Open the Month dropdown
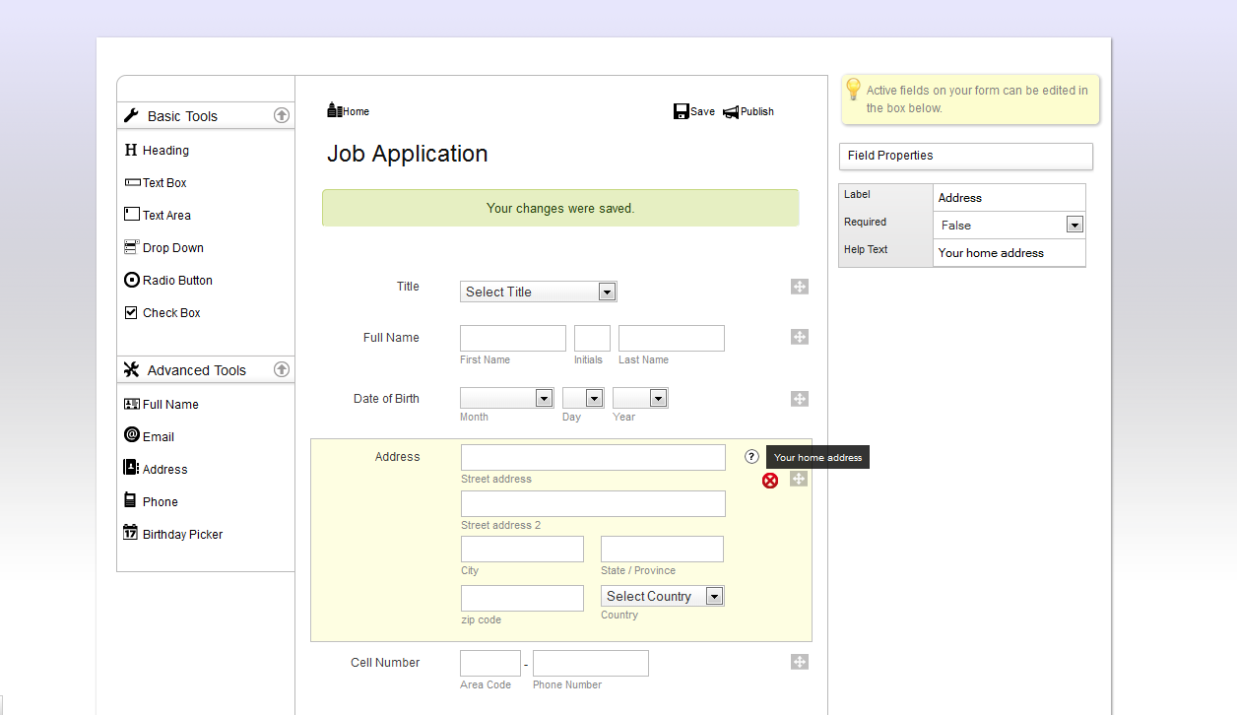 pos(507,398)
